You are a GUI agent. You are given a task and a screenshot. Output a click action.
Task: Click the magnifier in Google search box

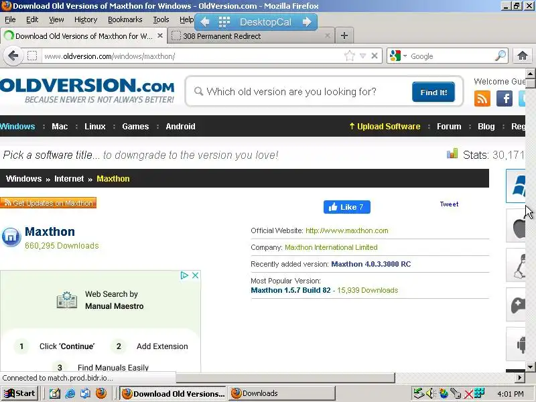[500, 56]
